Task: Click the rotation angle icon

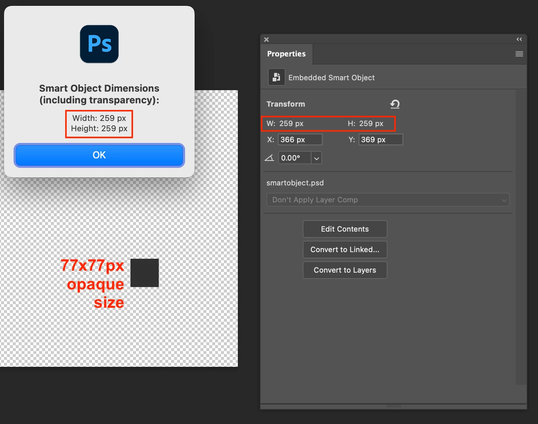Action: pyautogui.click(x=269, y=158)
